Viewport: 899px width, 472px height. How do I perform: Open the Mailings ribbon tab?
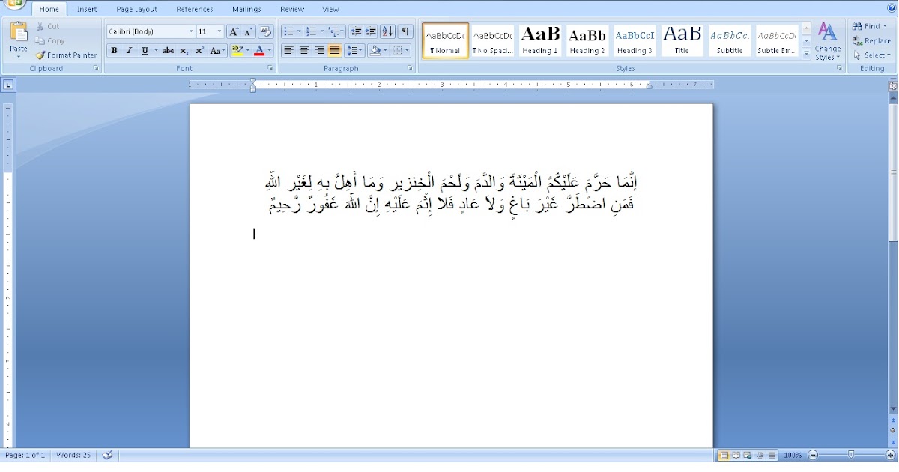pos(246,9)
